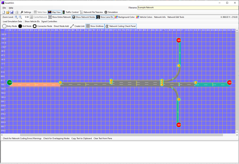
Task: Open the File menu
Action: point(4,8)
